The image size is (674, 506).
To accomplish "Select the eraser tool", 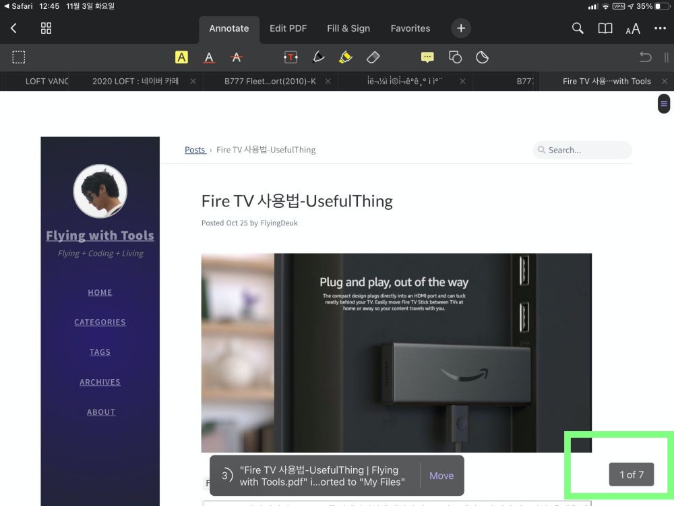I will point(373,57).
